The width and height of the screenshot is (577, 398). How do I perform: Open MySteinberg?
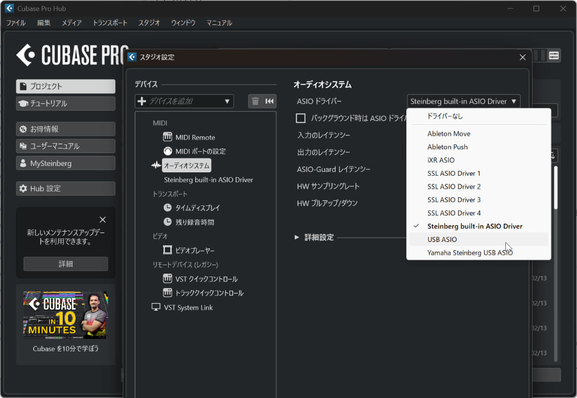point(65,163)
